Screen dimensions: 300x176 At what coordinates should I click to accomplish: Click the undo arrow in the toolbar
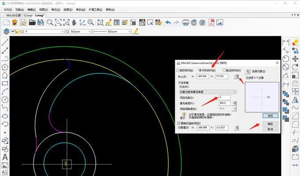[168, 22]
